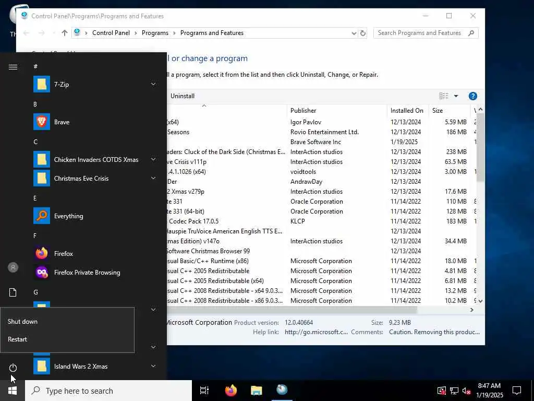Jump to letter # in app list
534x401 pixels.
35,66
